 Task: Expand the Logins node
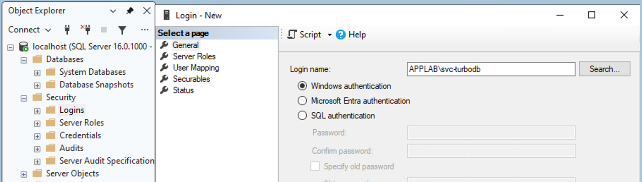[37, 110]
